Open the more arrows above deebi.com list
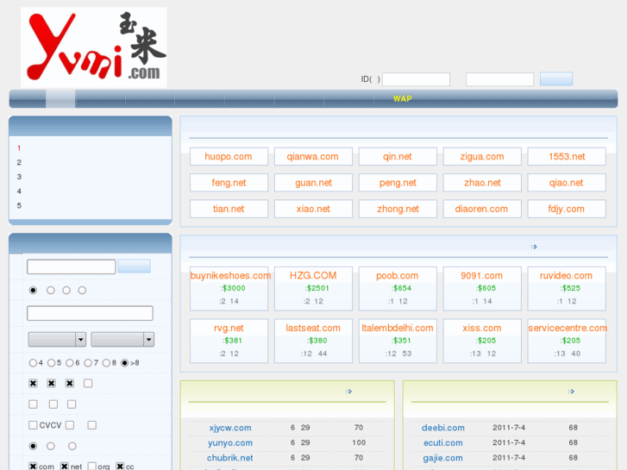The width and height of the screenshot is (627, 470). point(571,392)
